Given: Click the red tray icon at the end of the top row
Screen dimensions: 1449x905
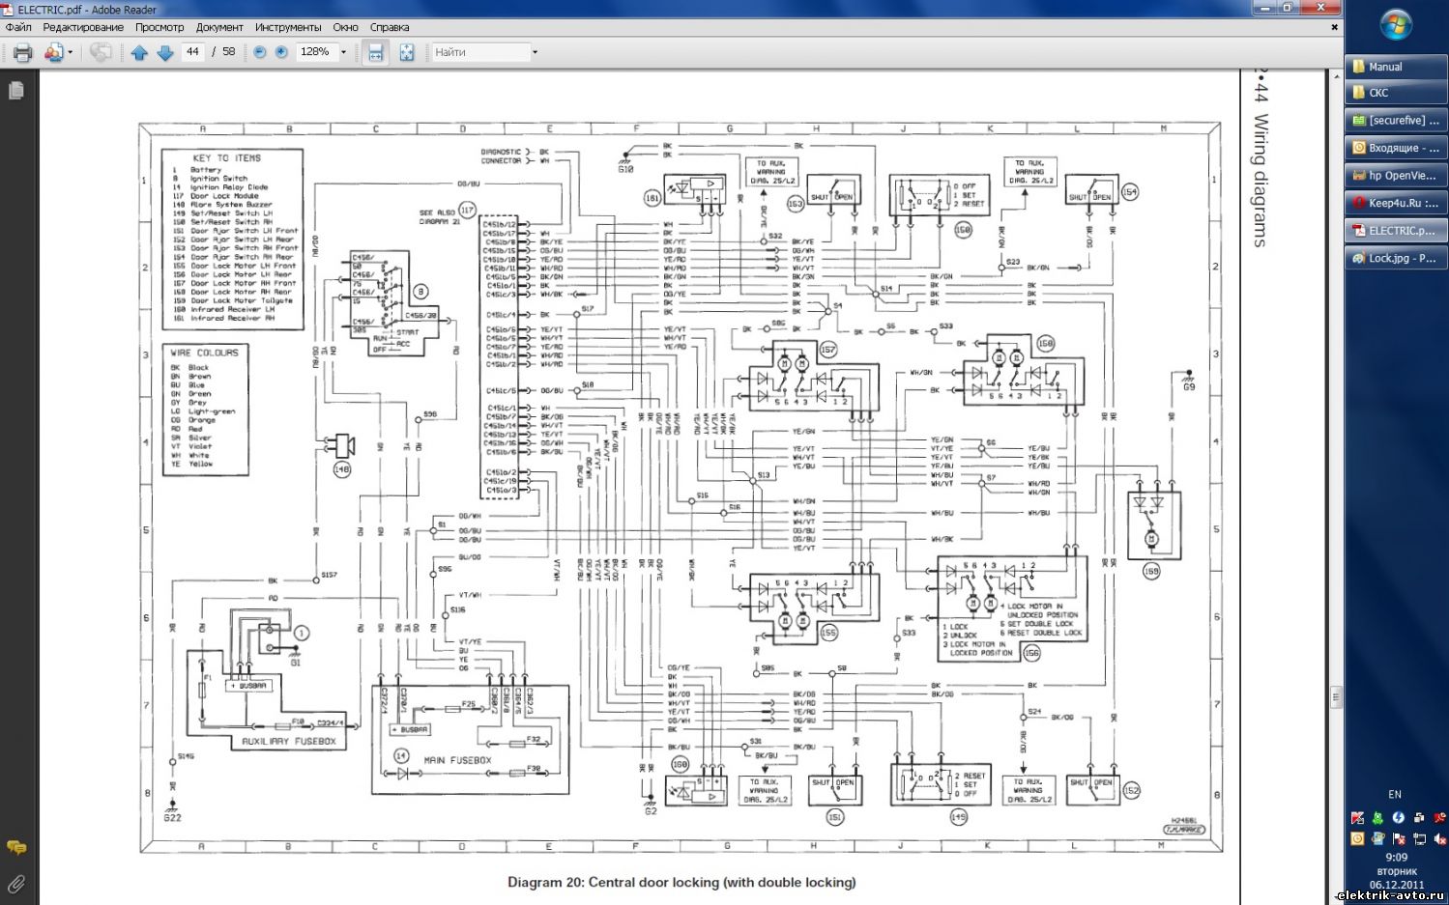Looking at the screenshot, I should 1439,818.
